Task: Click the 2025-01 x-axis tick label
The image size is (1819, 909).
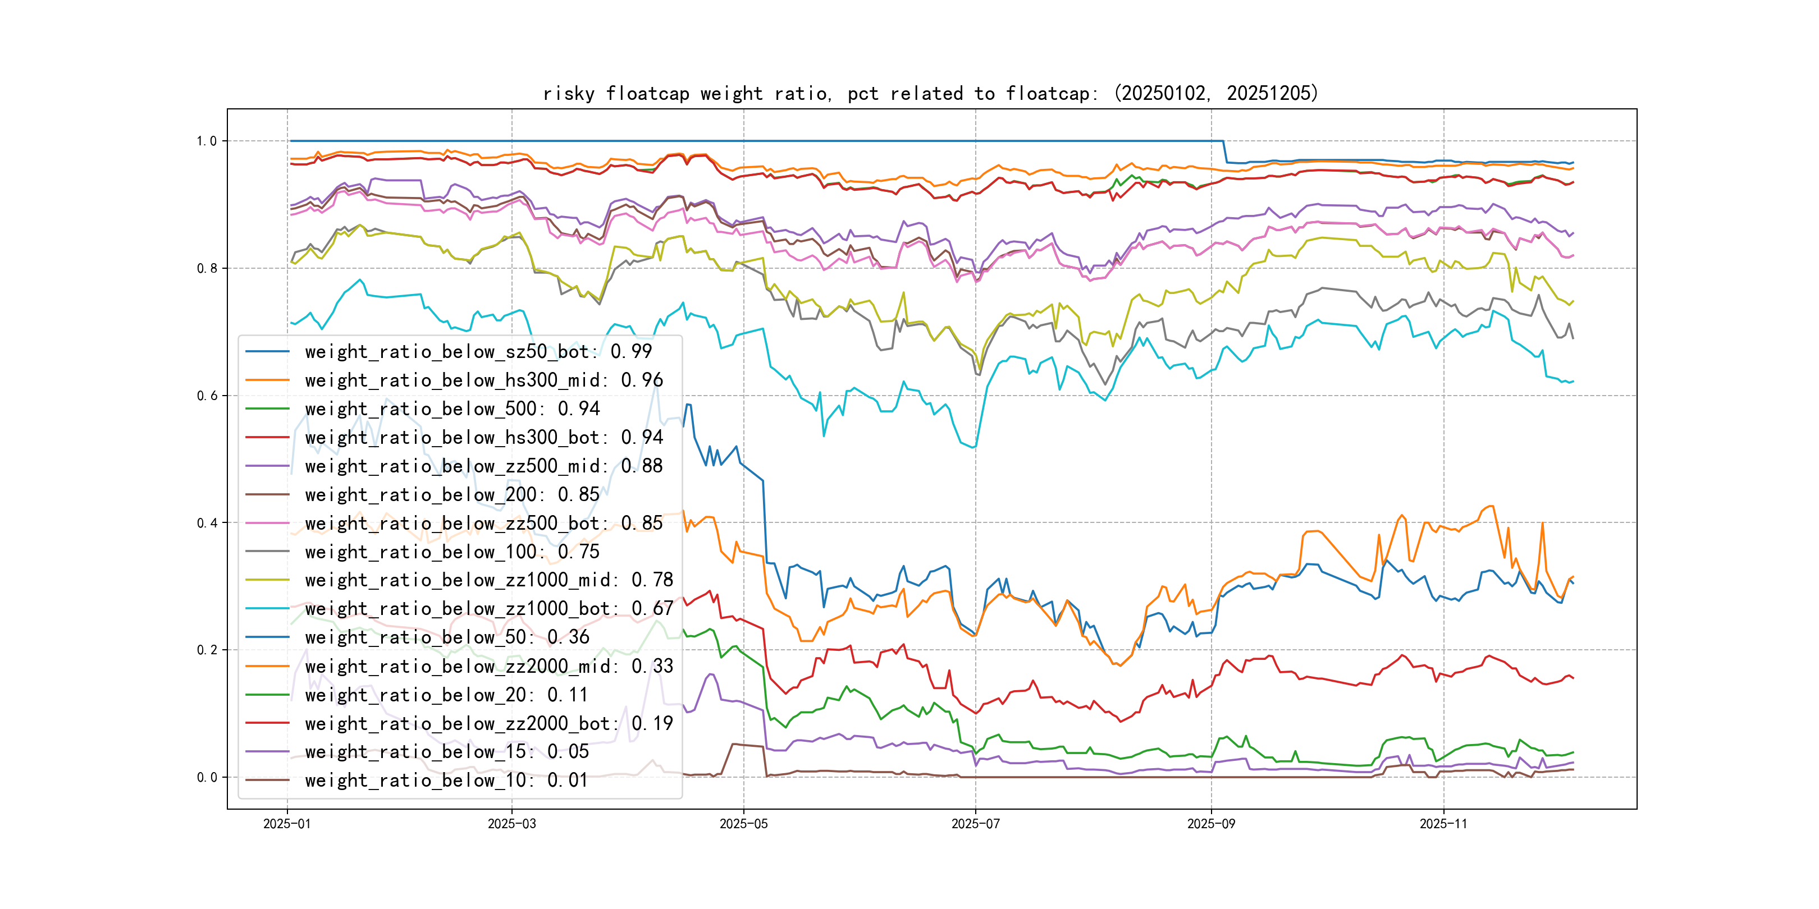Action: 287,824
